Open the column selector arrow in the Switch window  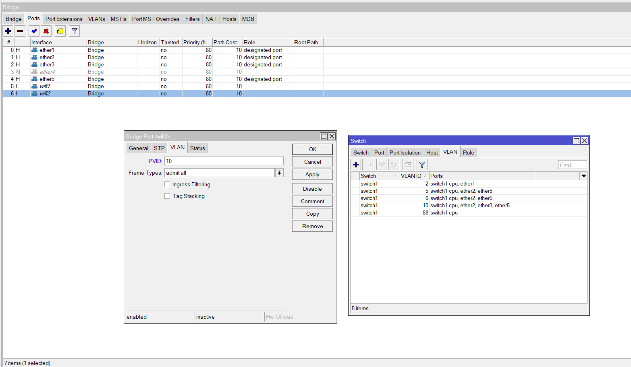pos(583,176)
